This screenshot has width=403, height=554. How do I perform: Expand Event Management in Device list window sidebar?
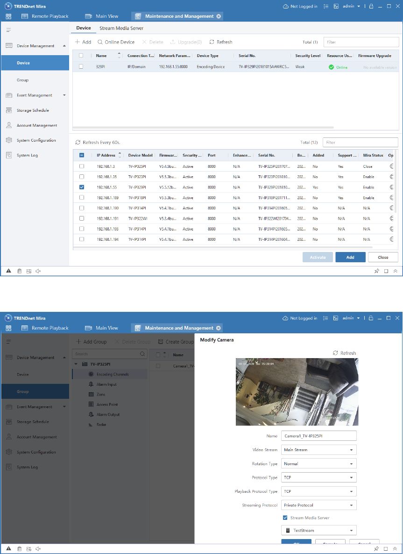click(64, 95)
